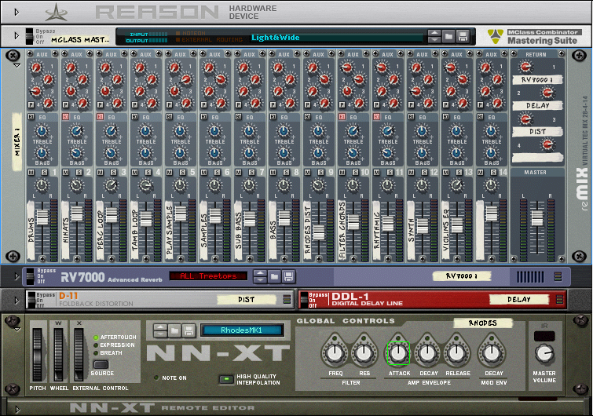Mute mixer channel 9 RHODES DIST
This screenshot has height=416, width=593.
click(307, 173)
